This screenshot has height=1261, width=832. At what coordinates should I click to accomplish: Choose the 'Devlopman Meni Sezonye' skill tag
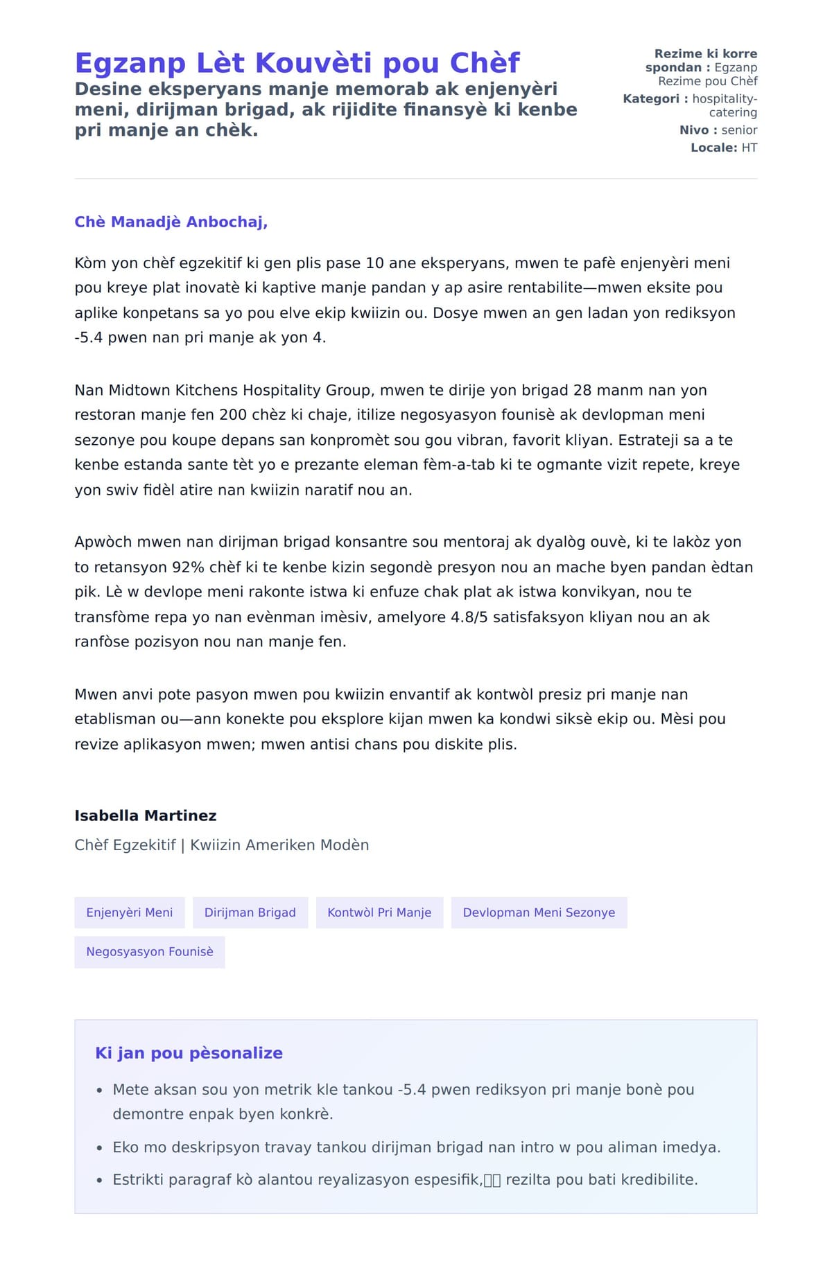(539, 912)
